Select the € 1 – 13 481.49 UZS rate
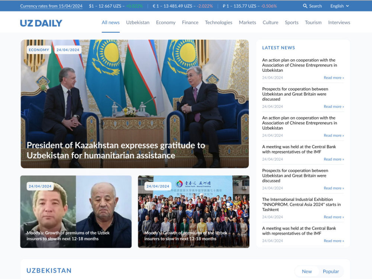 (x=173, y=6)
